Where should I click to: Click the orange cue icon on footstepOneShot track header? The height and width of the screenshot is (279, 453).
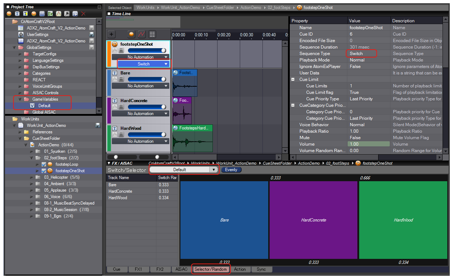point(115,44)
